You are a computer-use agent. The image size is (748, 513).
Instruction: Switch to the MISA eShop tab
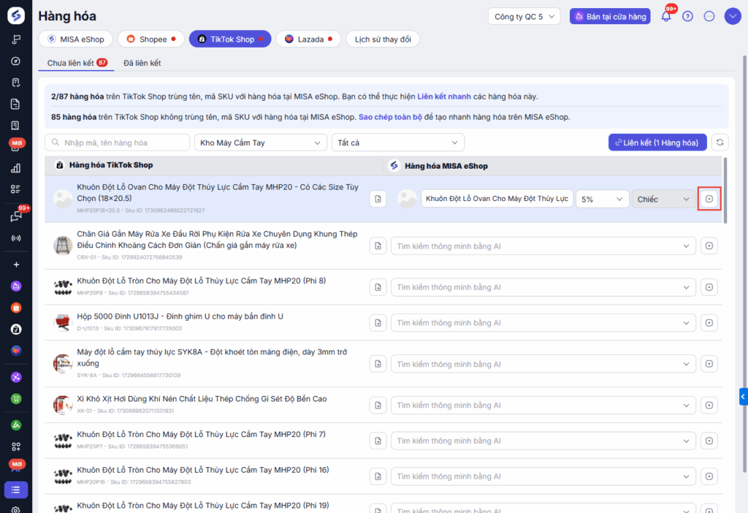click(75, 39)
